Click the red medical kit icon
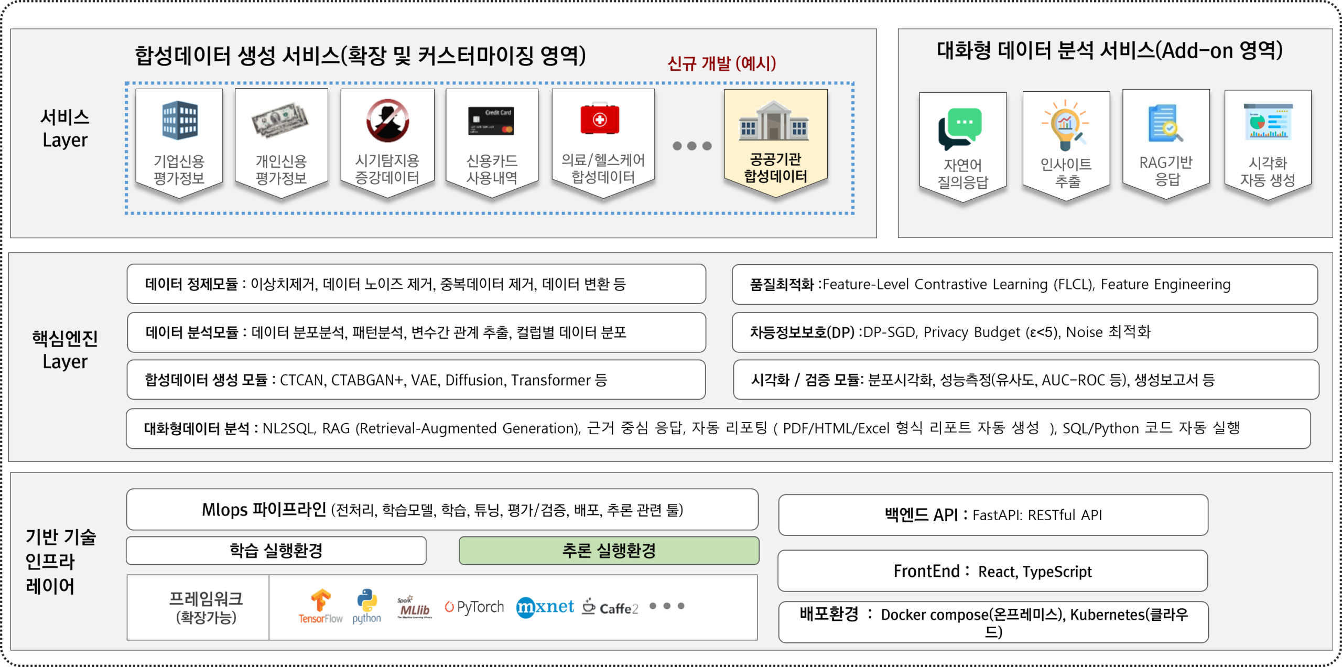Screen dimensions: 1342x667 (600, 119)
